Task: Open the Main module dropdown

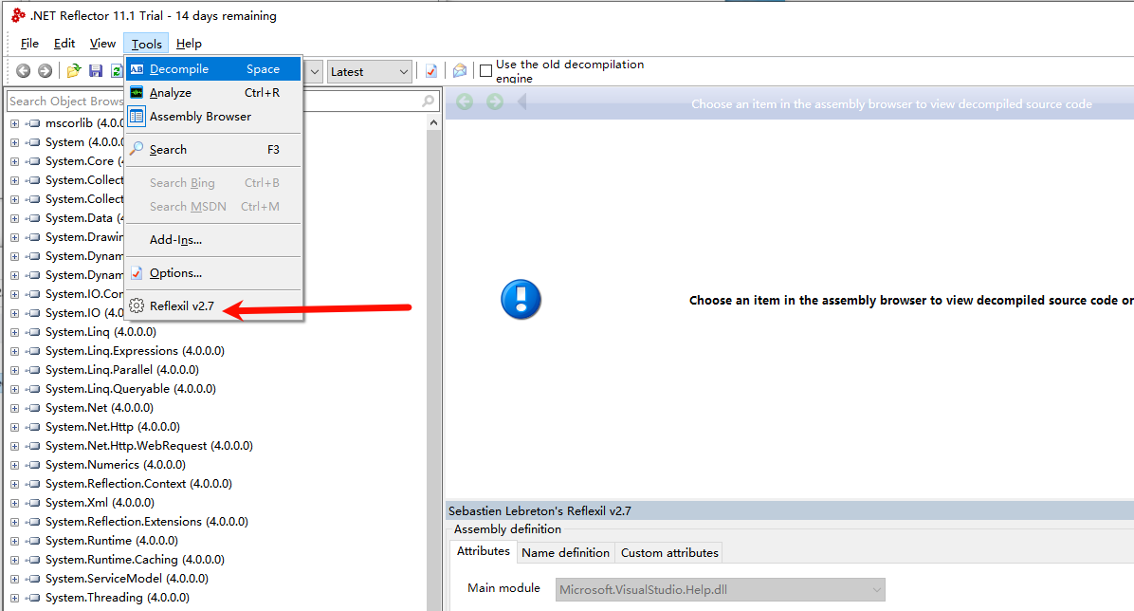Action: click(x=721, y=589)
